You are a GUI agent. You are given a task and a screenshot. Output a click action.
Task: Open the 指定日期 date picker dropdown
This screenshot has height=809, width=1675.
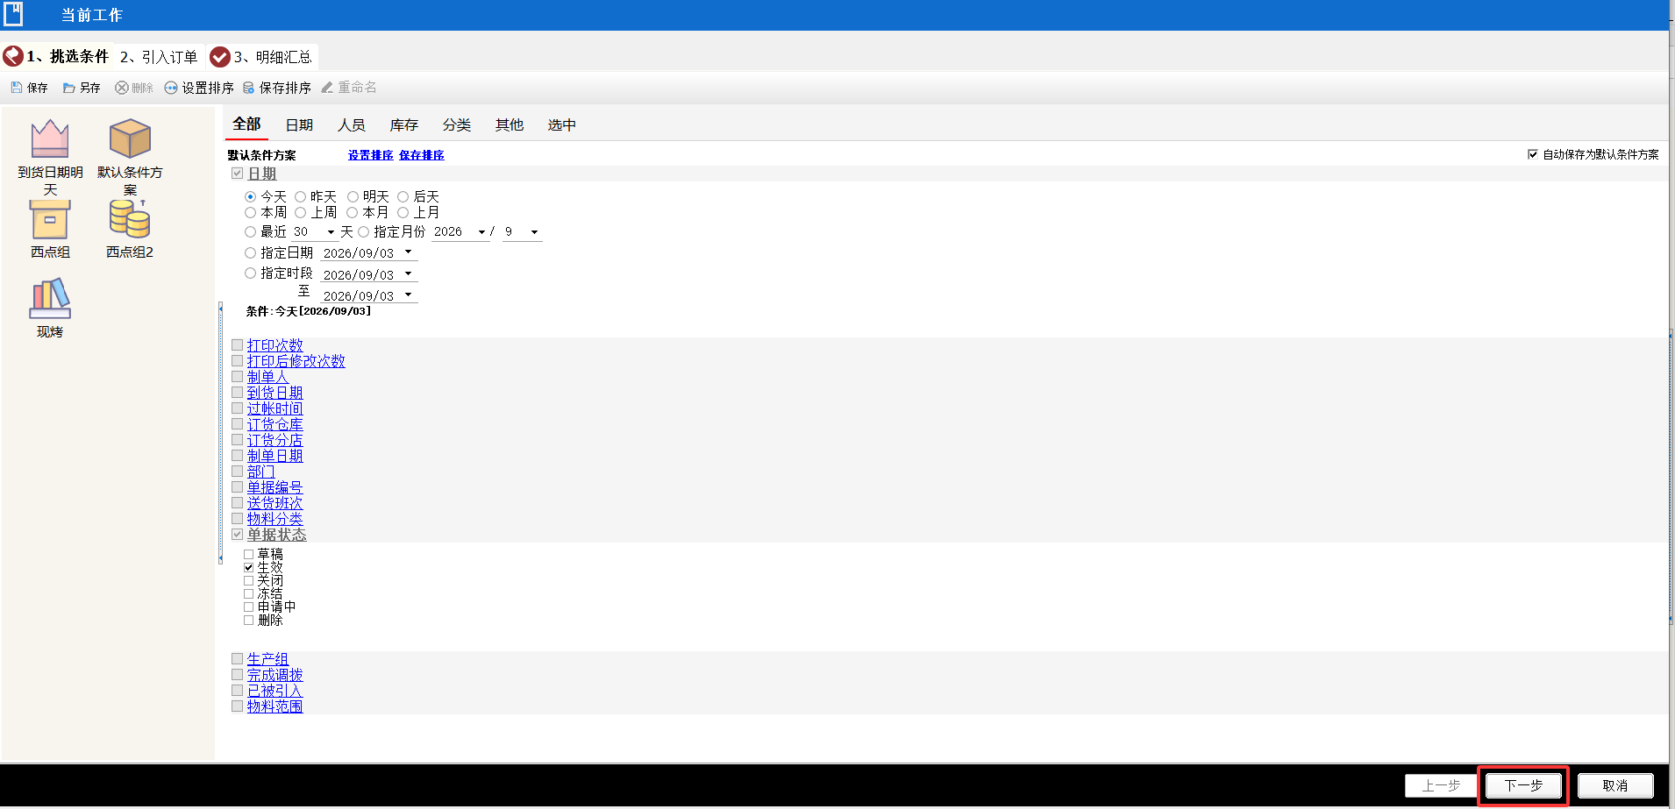(408, 252)
